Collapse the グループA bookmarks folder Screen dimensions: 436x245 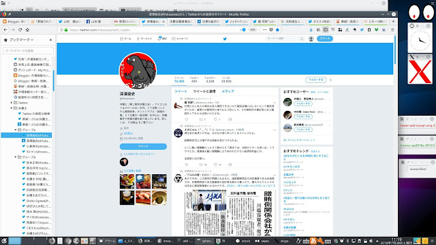(x=16, y=130)
